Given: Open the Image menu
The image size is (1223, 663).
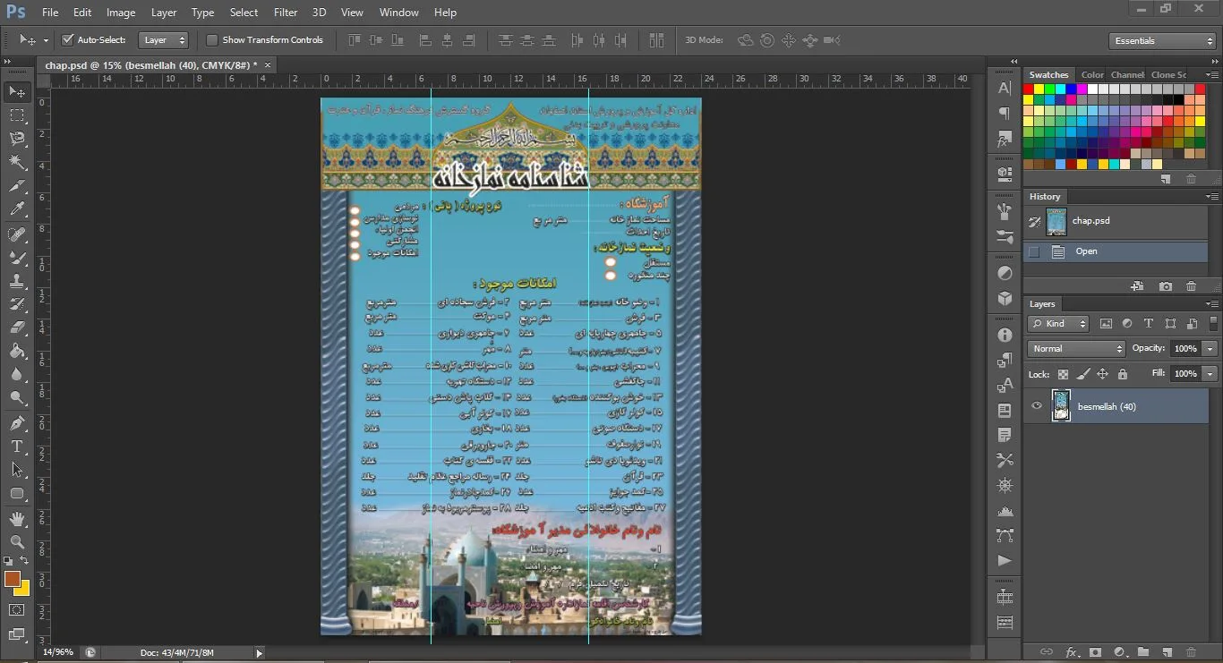Looking at the screenshot, I should point(121,13).
